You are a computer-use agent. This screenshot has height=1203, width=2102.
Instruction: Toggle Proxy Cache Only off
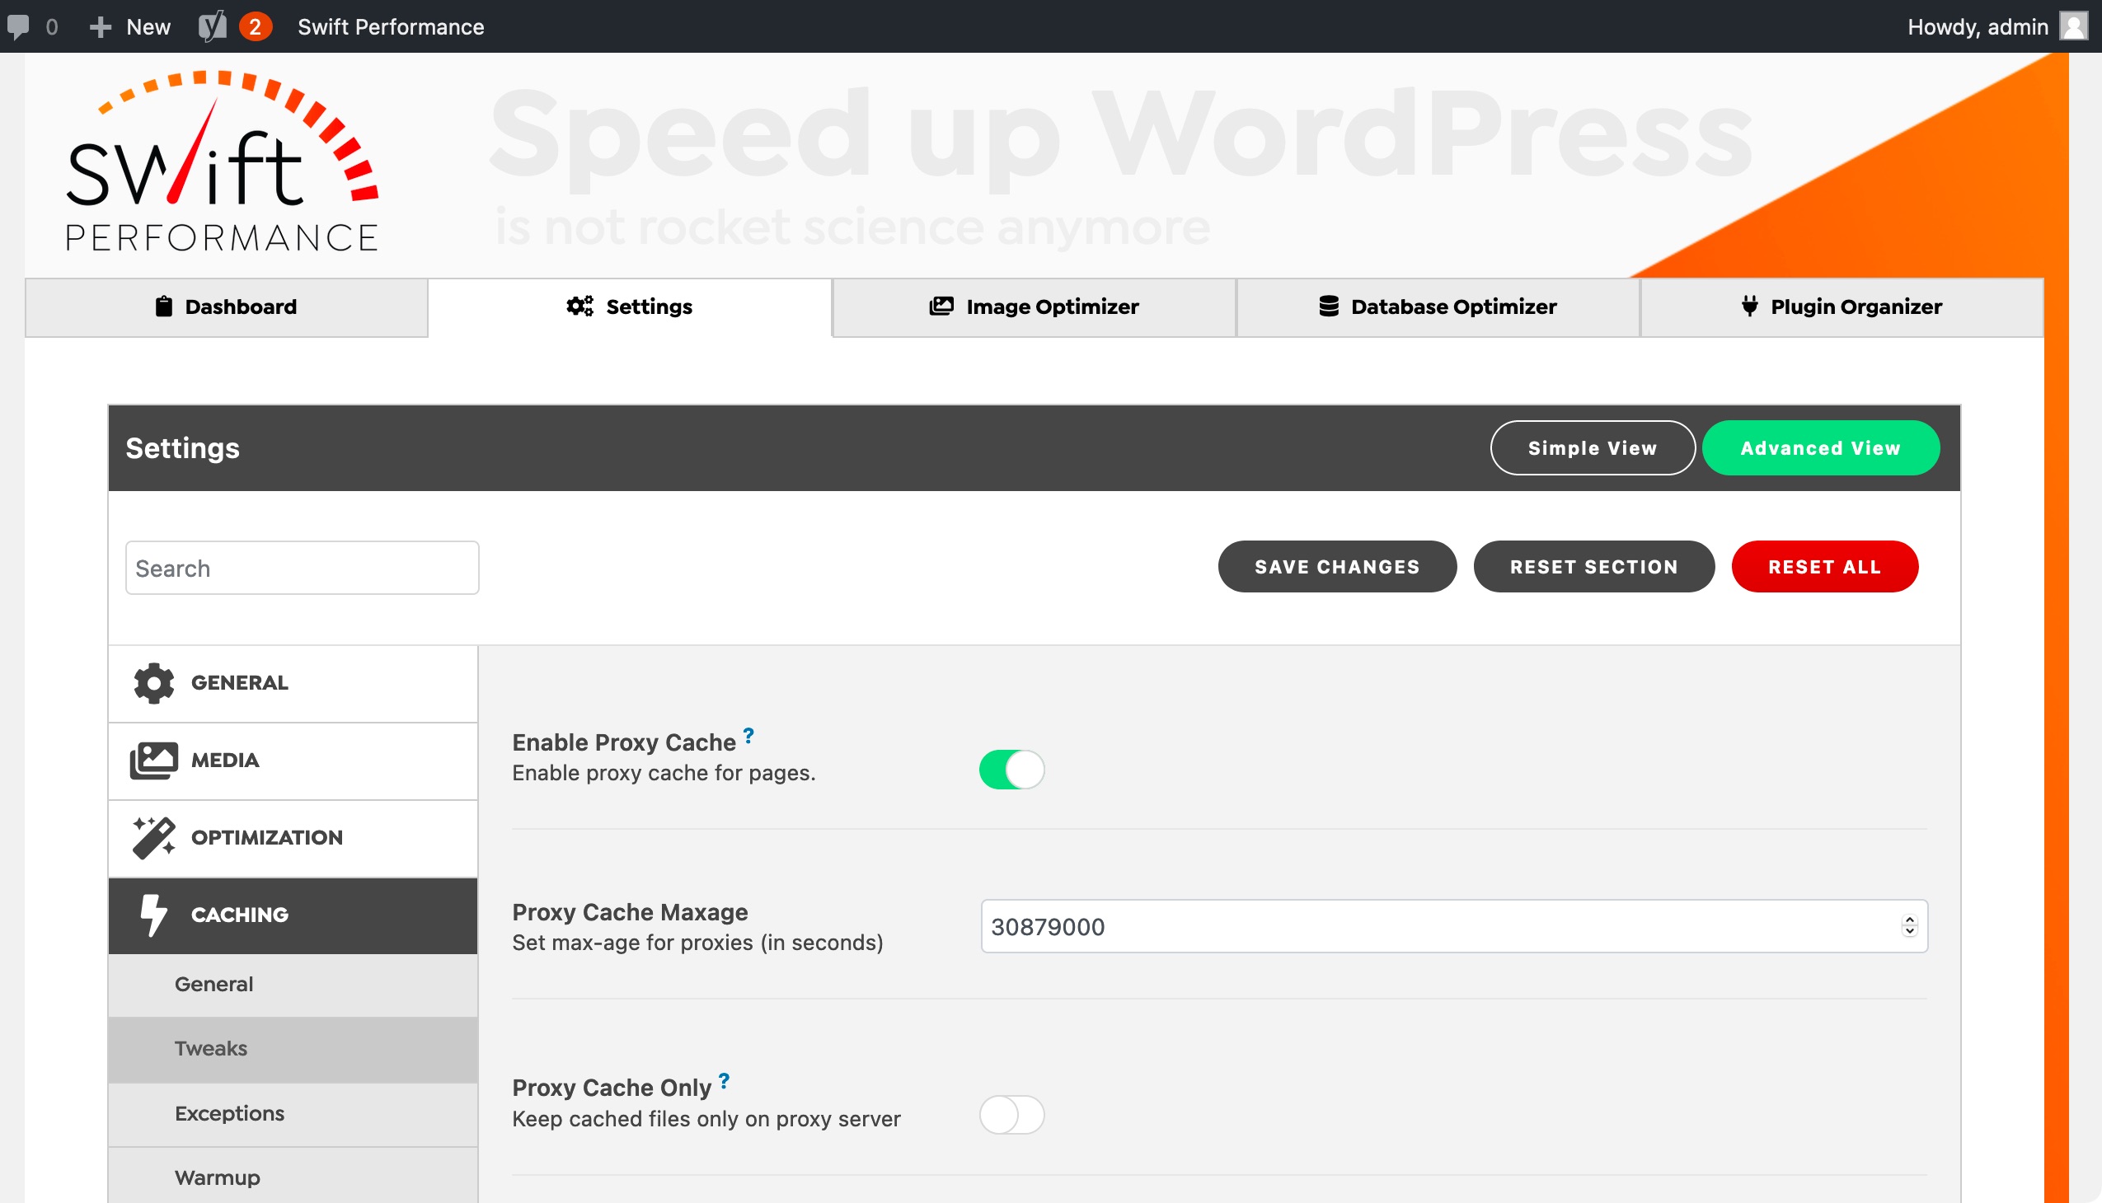[1012, 1112]
